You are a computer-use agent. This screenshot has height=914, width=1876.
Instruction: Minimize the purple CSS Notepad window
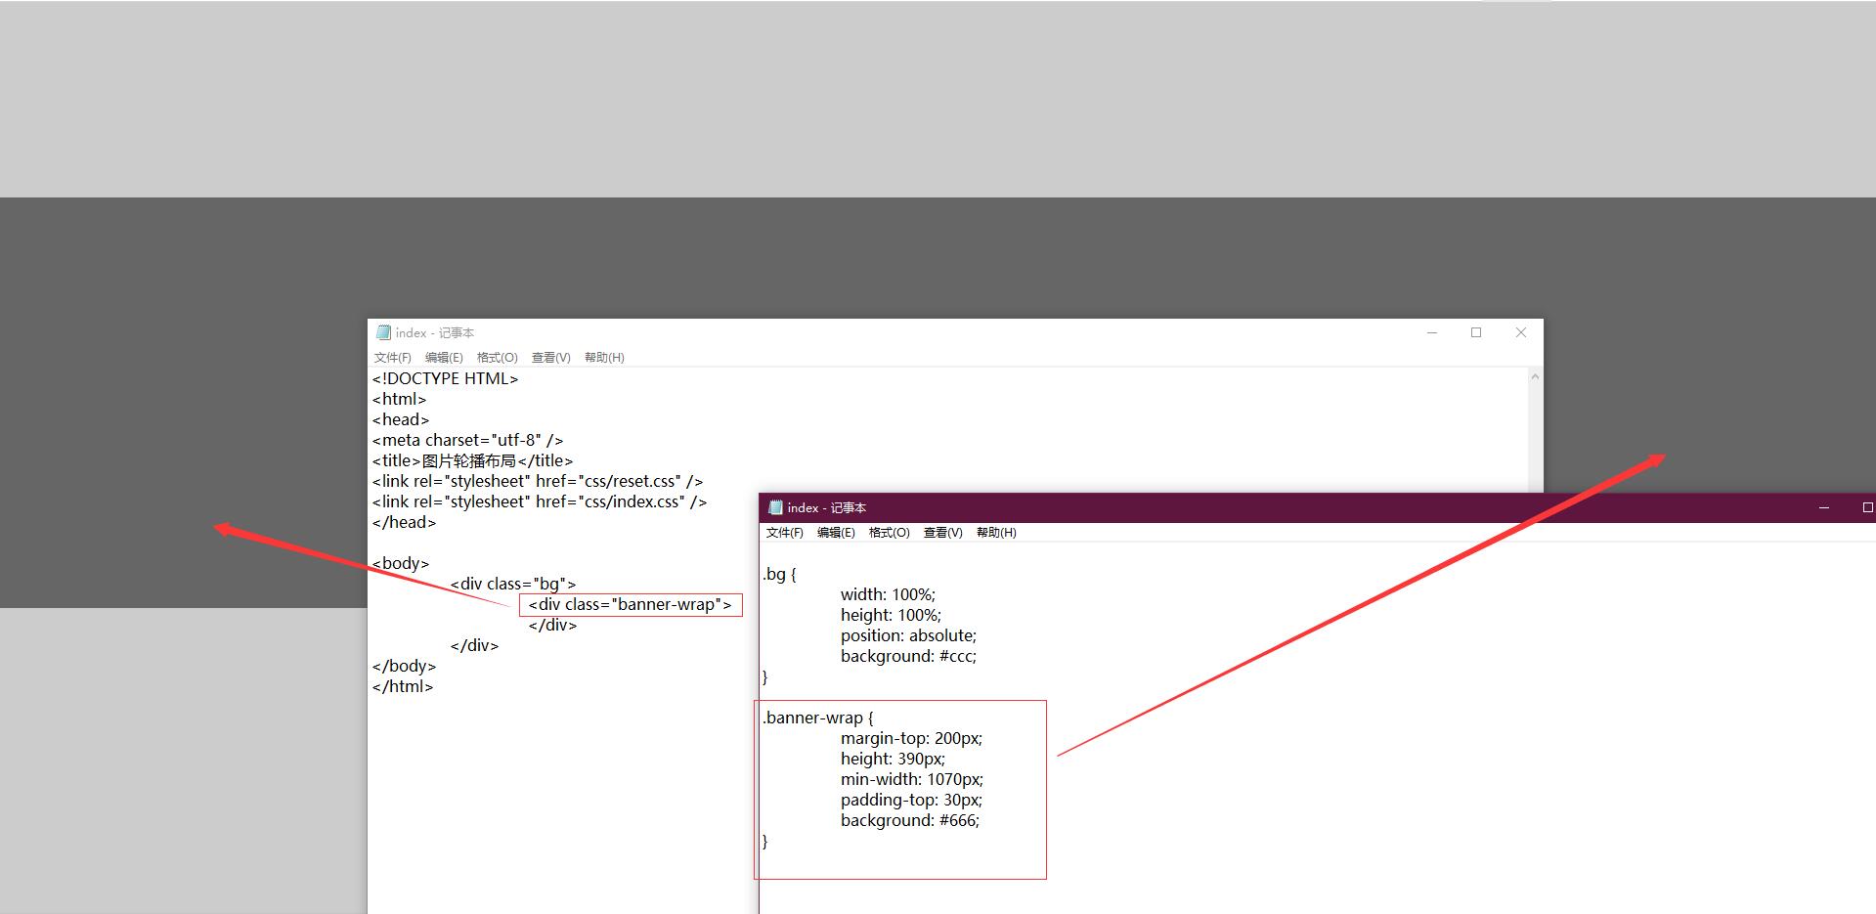(x=1824, y=507)
